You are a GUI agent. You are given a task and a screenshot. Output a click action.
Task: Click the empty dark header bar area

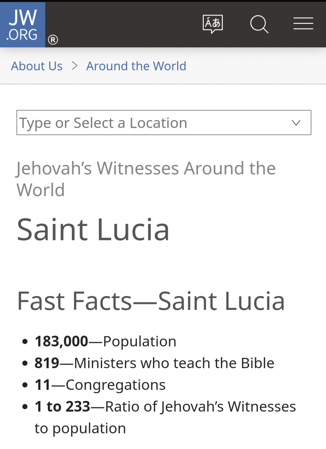pyautogui.click(x=124, y=24)
